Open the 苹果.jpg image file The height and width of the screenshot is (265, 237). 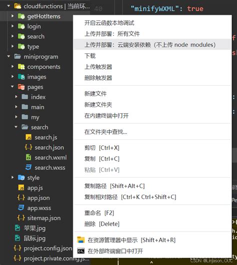click(34, 228)
